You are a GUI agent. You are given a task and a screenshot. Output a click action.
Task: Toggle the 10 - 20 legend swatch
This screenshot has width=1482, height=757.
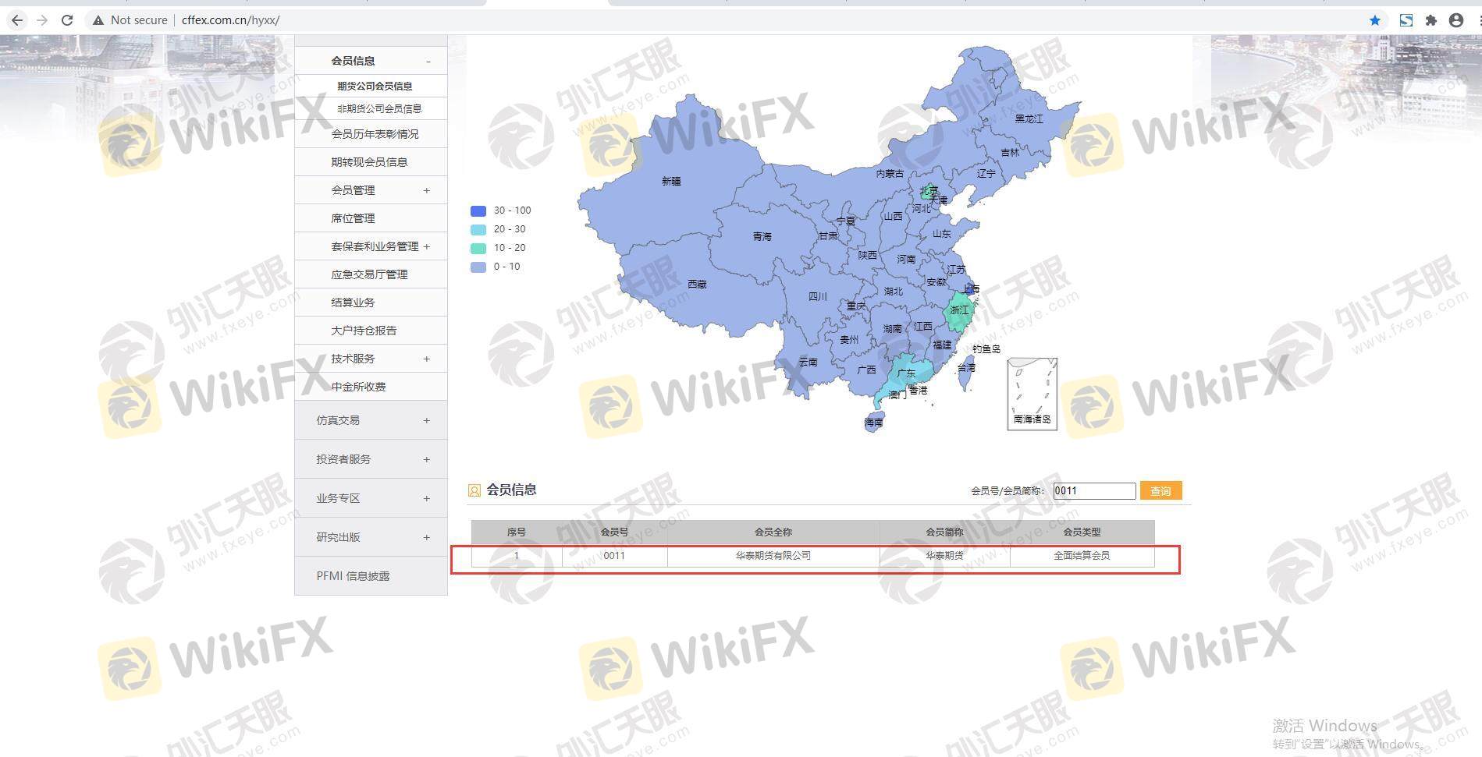click(x=478, y=248)
